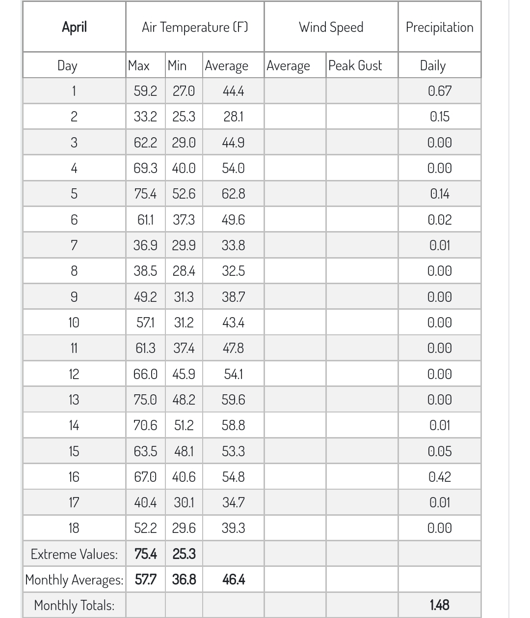Select the Min temperature subheader
Image resolution: width=530 pixels, height=618 pixels.
point(177,65)
